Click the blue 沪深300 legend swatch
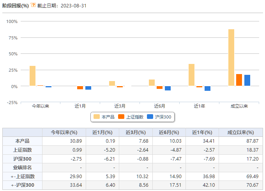This screenshot has width=265, height=191. (150, 117)
